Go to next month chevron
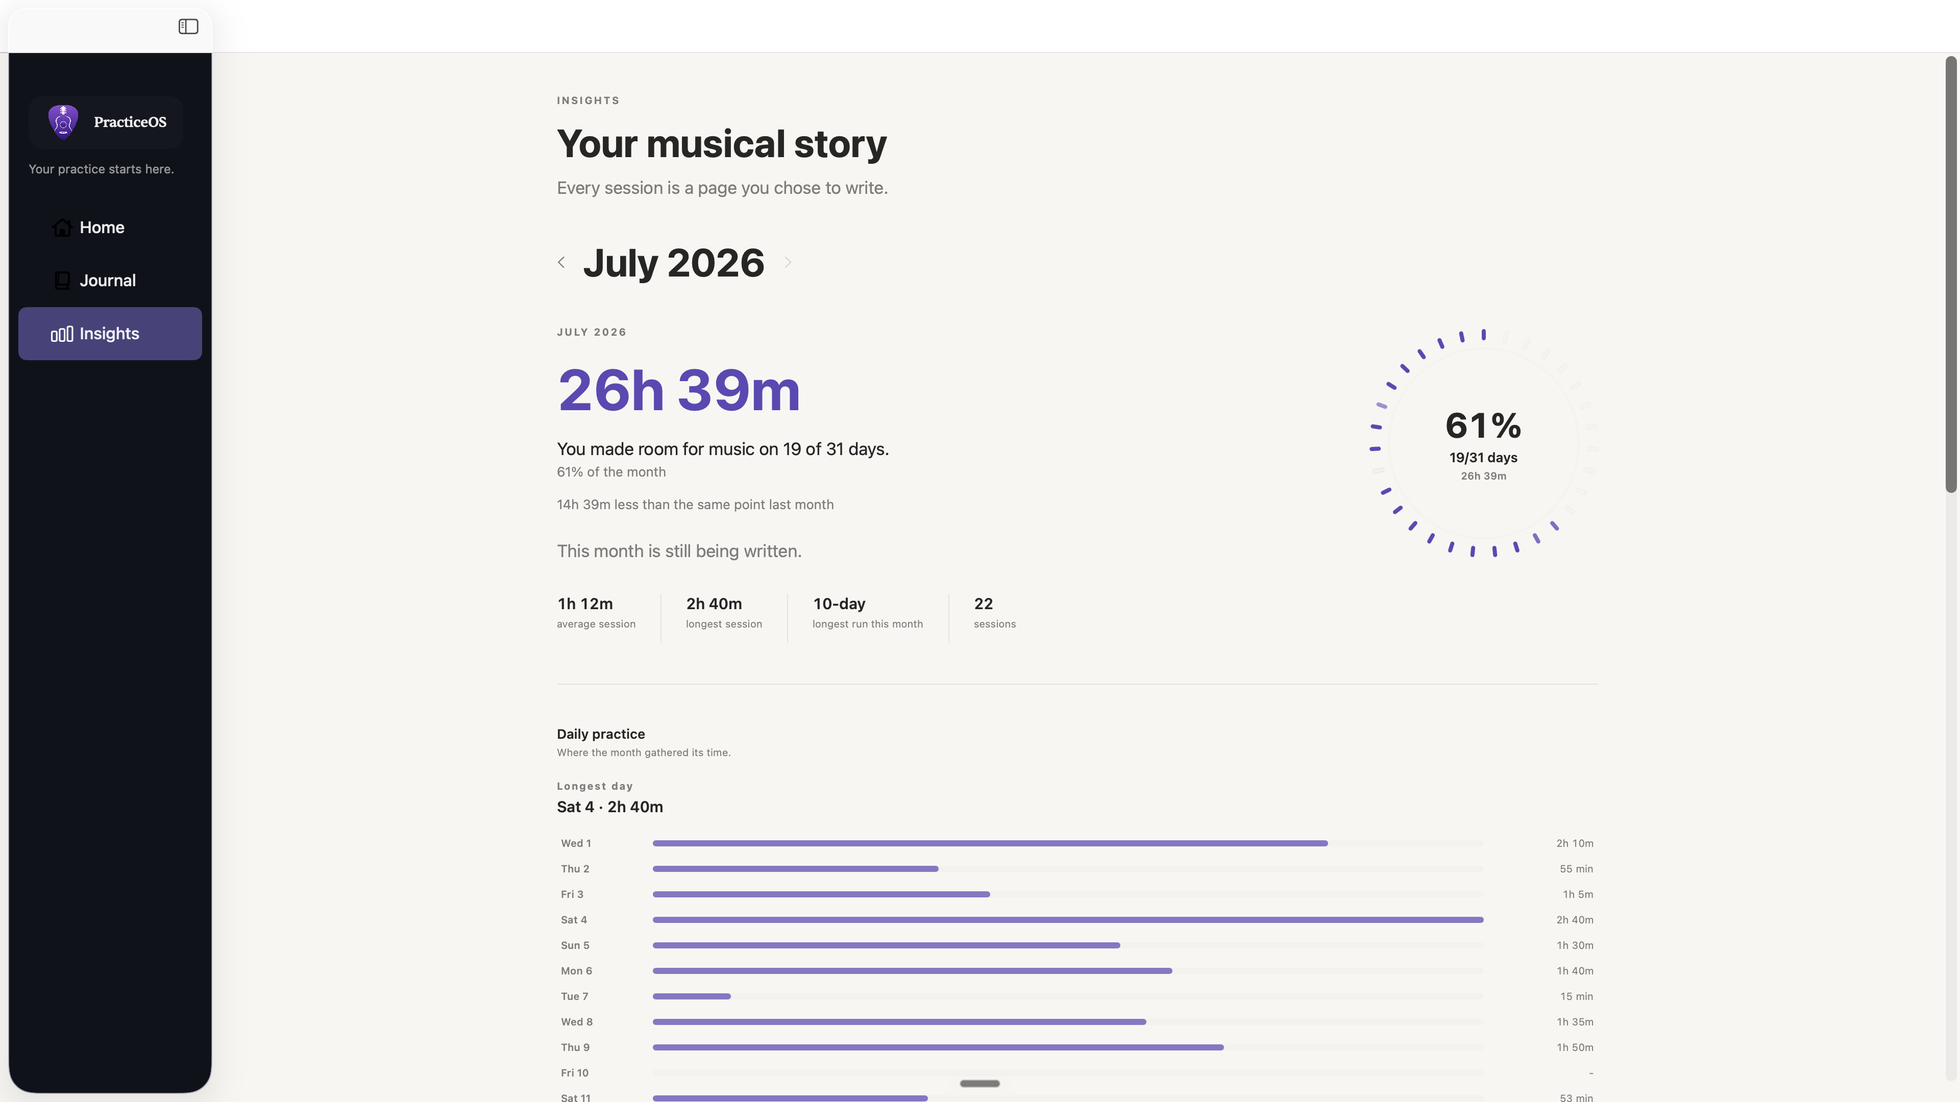This screenshot has width=1960, height=1102. (x=788, y=262)
